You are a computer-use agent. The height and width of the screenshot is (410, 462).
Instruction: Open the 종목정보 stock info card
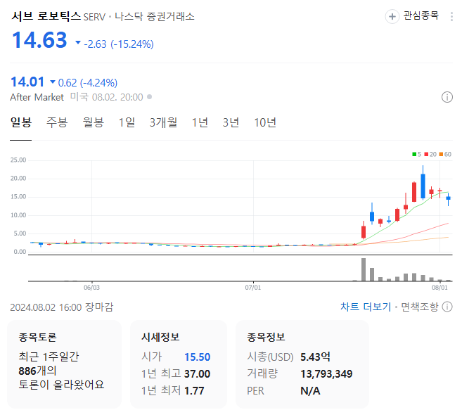[302, 364]
